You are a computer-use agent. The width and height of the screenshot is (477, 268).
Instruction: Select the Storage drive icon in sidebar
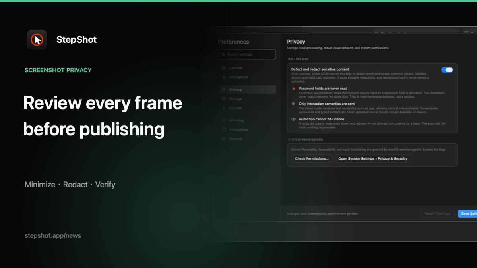pyautogui.click(x=224, y=98)
